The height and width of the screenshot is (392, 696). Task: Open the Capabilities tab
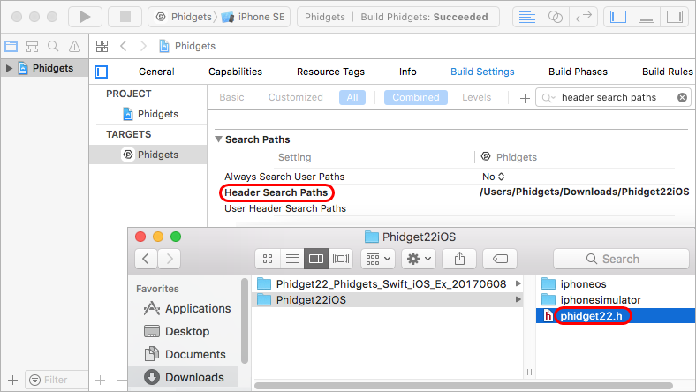[235, 72]
